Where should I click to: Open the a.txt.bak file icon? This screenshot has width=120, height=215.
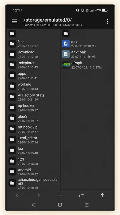point(66,54)
